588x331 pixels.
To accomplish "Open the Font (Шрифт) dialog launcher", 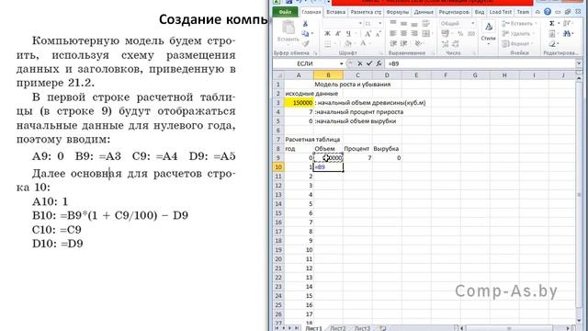I will coord(381,53).
